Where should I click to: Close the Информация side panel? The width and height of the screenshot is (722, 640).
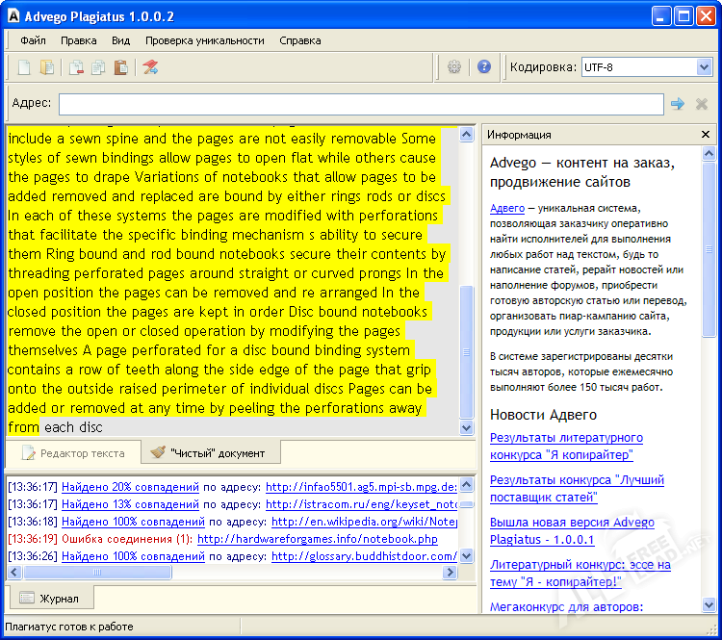(x=706, y=135)
